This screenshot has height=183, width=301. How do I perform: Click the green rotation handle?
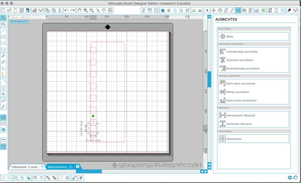click(93, 116)
